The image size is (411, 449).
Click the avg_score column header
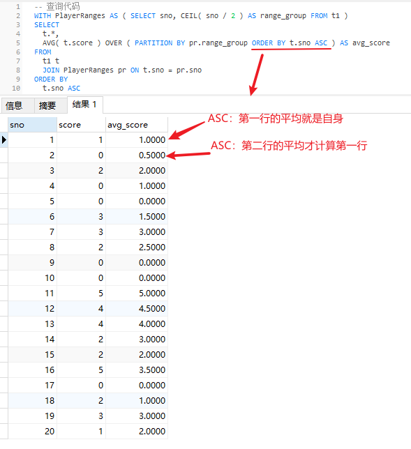coord(137,125)
